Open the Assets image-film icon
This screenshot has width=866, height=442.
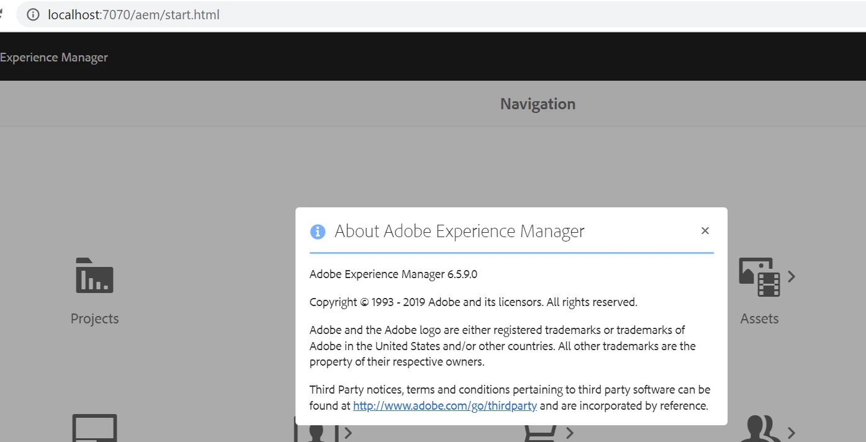click(759, 277)
